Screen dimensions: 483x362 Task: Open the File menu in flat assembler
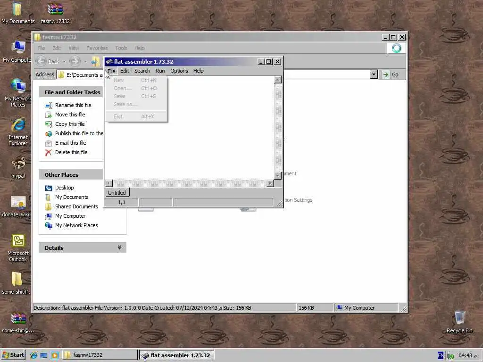click(111, 71)
